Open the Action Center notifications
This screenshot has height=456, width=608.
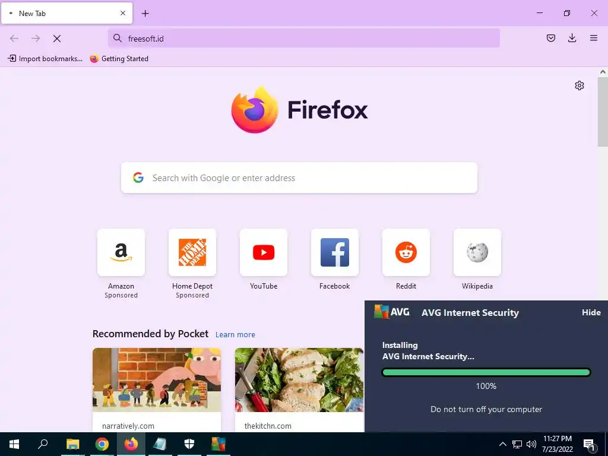coord(588,444)
